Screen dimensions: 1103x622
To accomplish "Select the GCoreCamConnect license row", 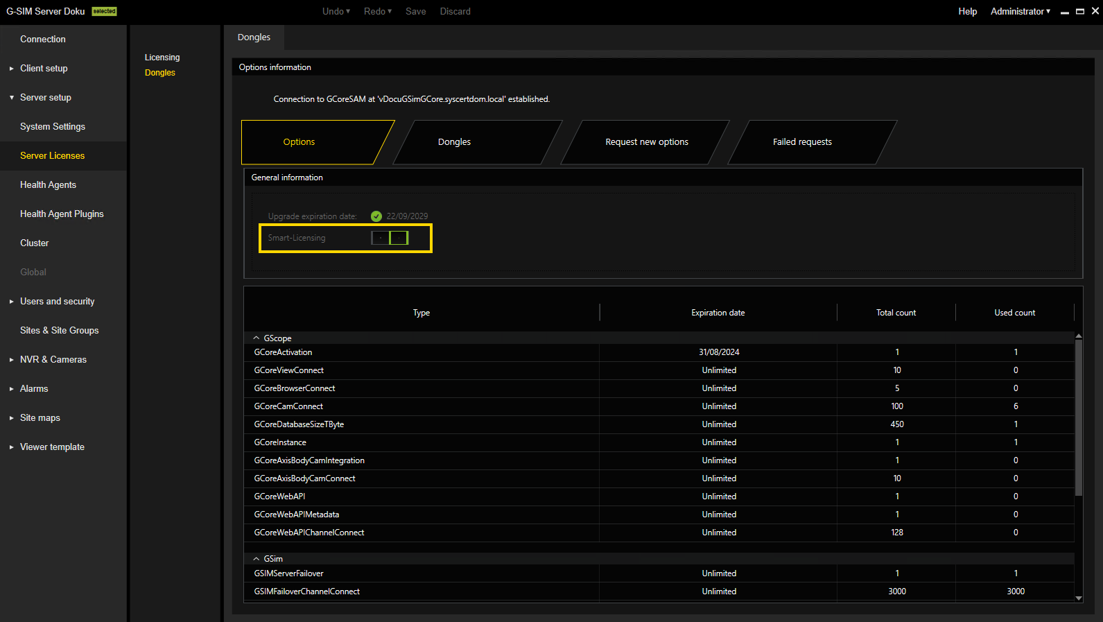I will 288,406.
